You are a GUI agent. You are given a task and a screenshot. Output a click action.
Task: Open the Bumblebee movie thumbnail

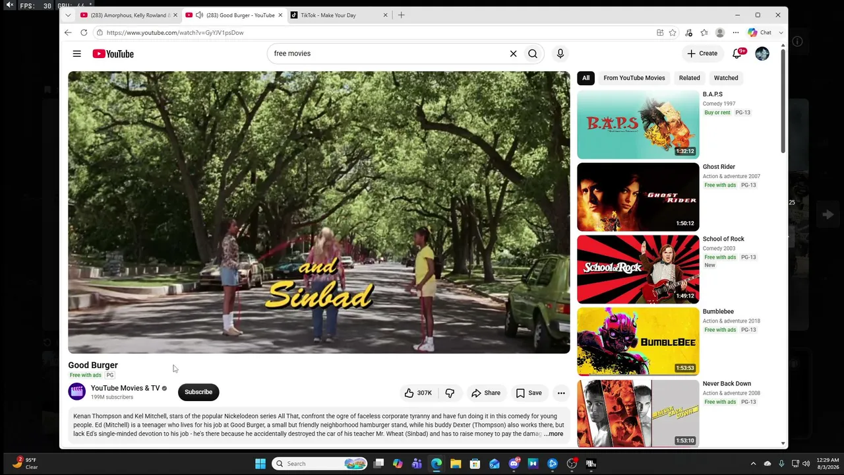click(x=638, y=342)
